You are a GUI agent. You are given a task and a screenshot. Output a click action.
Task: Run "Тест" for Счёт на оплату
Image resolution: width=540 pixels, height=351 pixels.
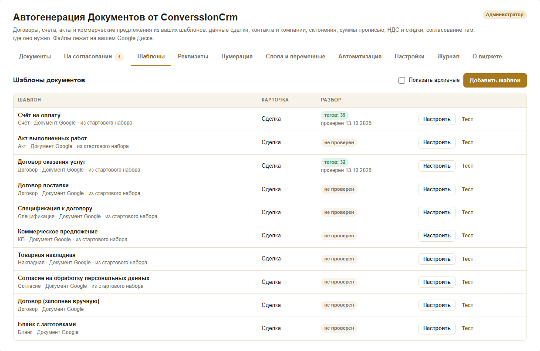coord(467,119)
